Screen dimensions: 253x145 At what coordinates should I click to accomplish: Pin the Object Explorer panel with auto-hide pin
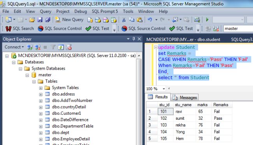tap(134, 39)
